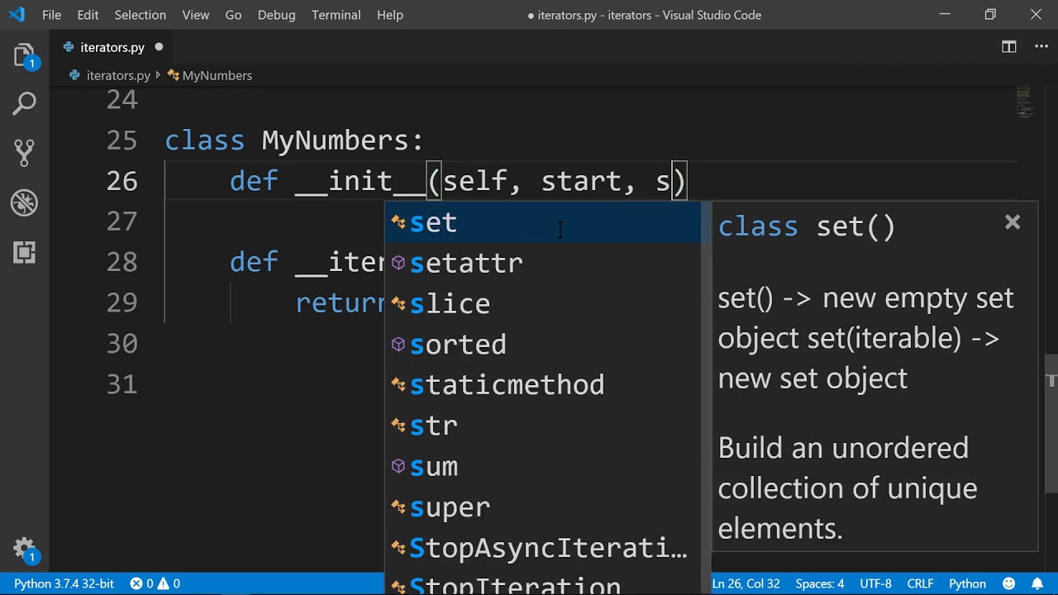This screenshot has height=595, width=1058.
Task: Open the File menu
Action: click(x=51, y=15)
